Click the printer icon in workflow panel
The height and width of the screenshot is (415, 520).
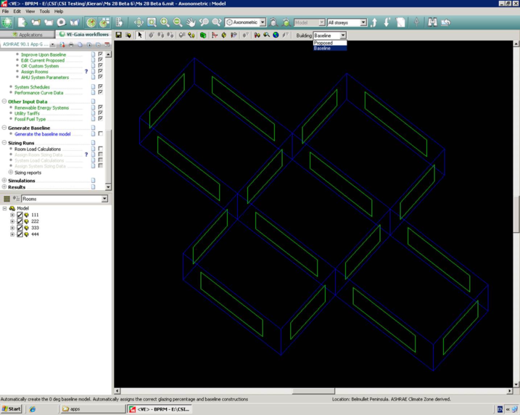click(x=71, y=44)
